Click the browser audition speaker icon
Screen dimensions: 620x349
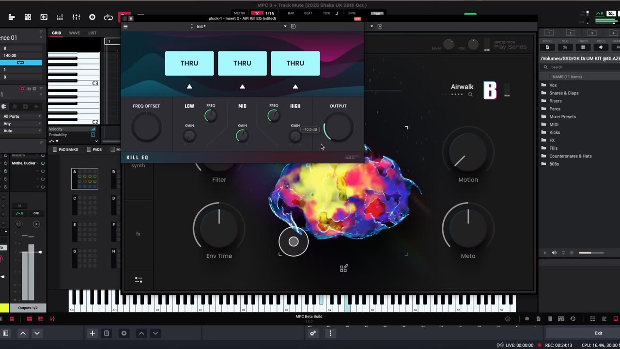point(554,253)
